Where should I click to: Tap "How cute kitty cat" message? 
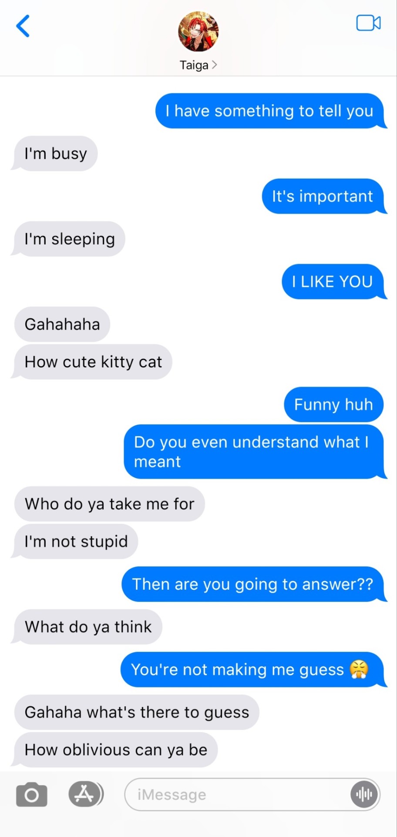pos(93,362)
